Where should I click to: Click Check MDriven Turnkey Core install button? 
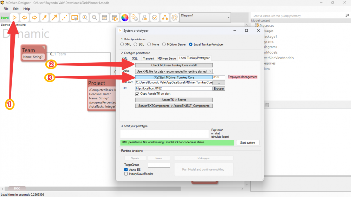coord(174,65)
